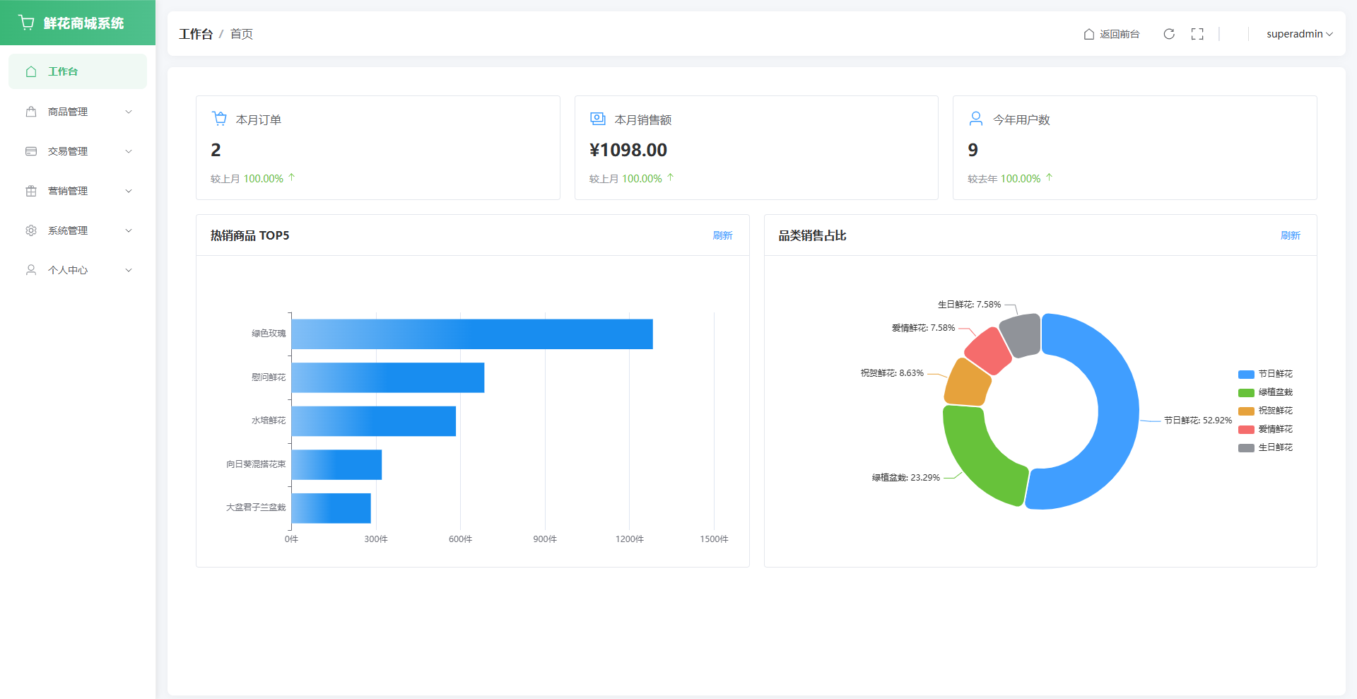Click the 营销管理 gift icon

[x=31, y=191]
